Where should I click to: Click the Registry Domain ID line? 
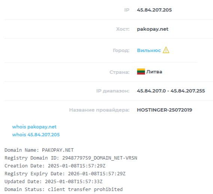71,158
